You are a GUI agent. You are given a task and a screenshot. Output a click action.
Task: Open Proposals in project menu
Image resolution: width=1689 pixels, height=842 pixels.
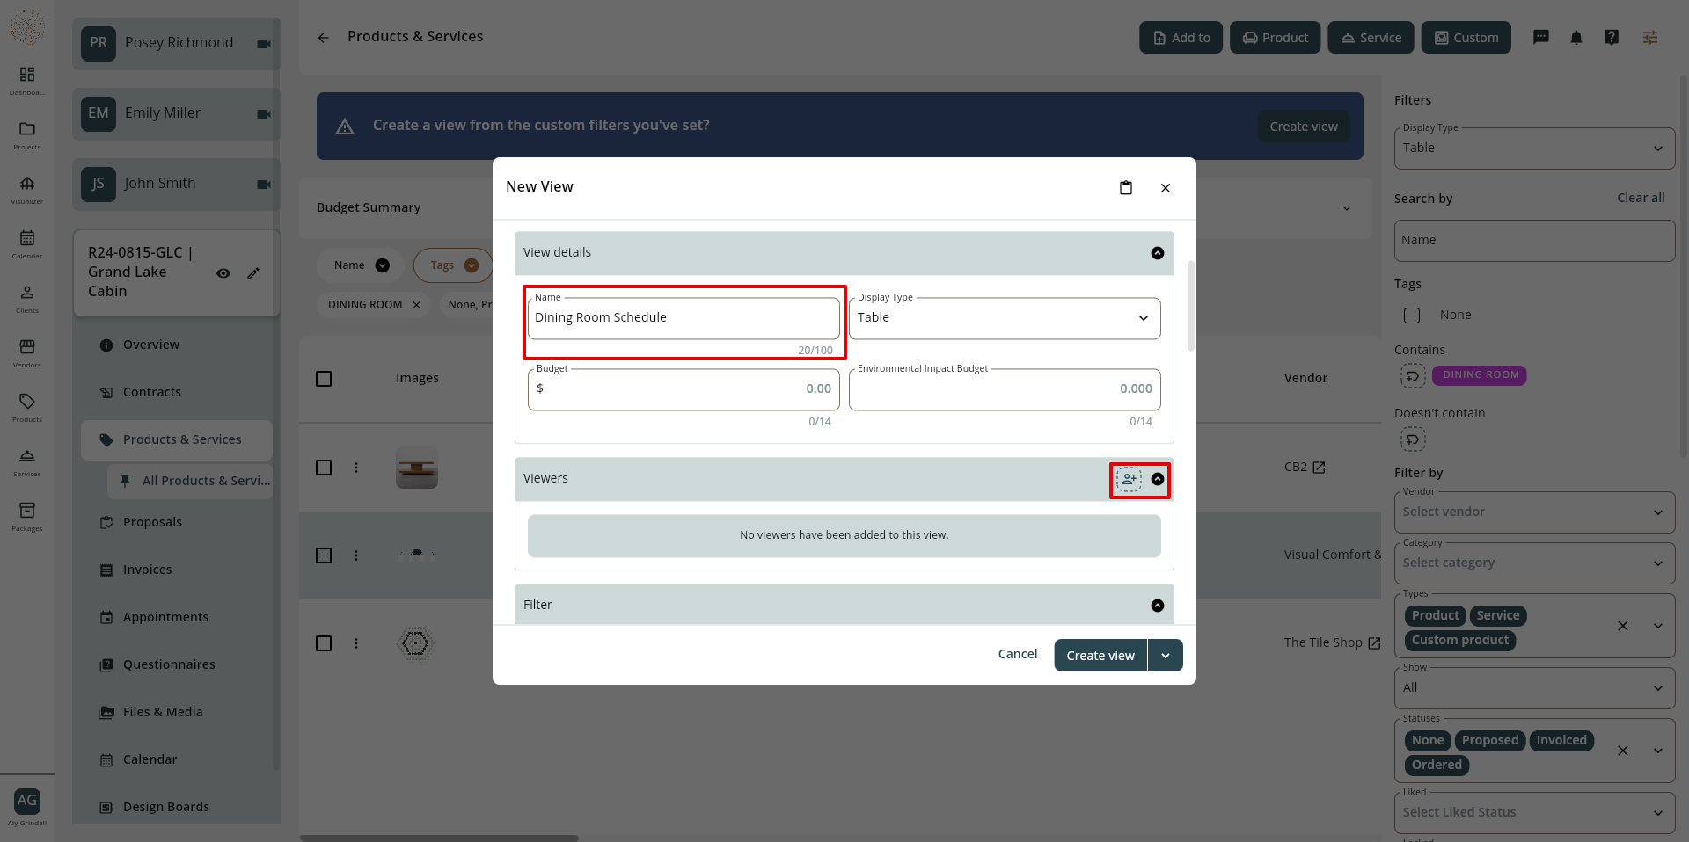153,522
